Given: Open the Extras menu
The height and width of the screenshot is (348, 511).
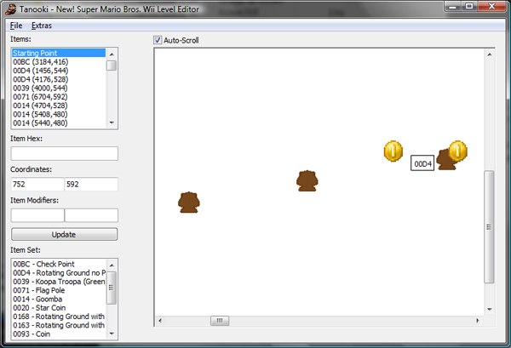Looking at the screenshot, I should click(42, 26).
